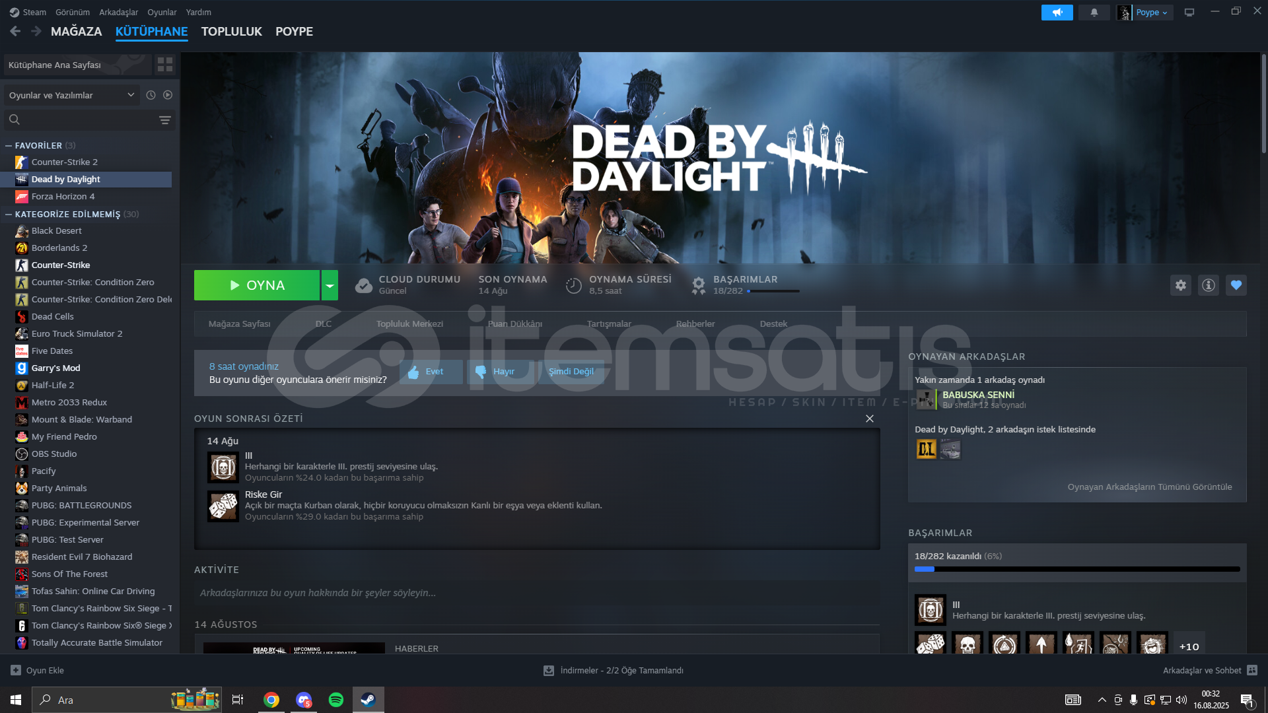Collapse the KATEGORİZE EDİLMEMİŞ category
The height and width of the screenshot is (713, 1268).
tap(9, 214)
